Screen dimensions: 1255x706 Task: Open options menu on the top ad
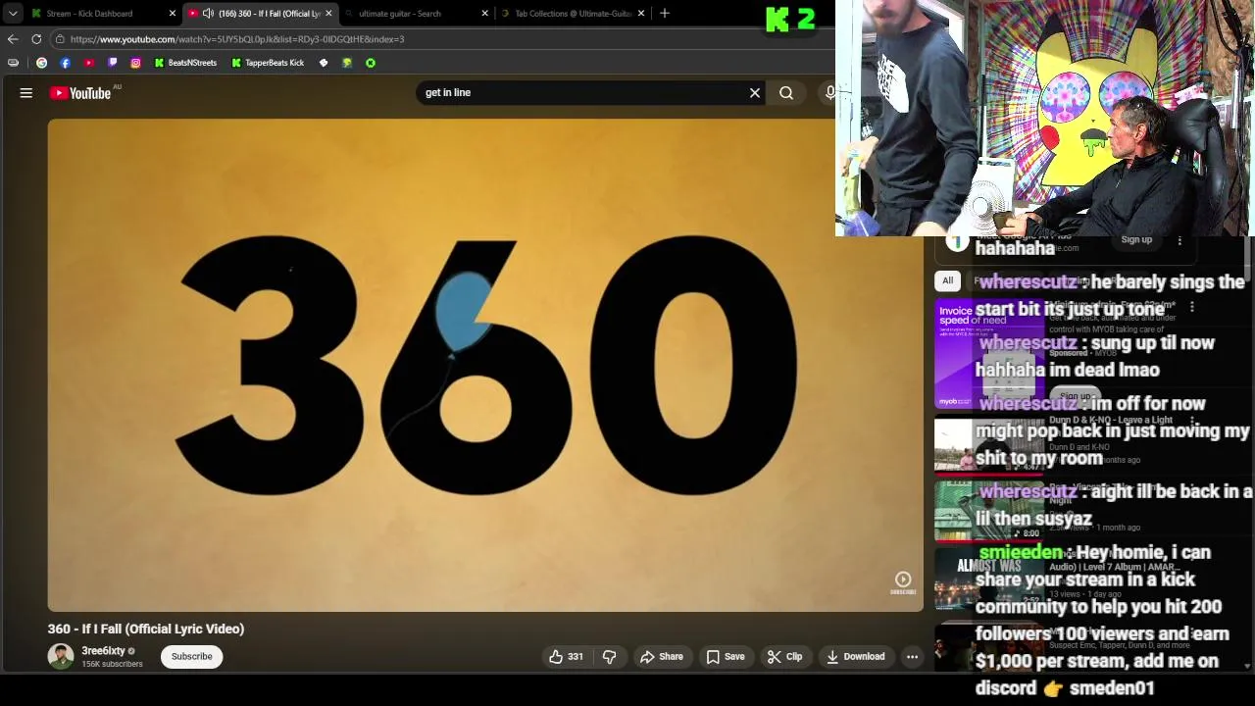pyautogui.click(x=1180, y=240)
